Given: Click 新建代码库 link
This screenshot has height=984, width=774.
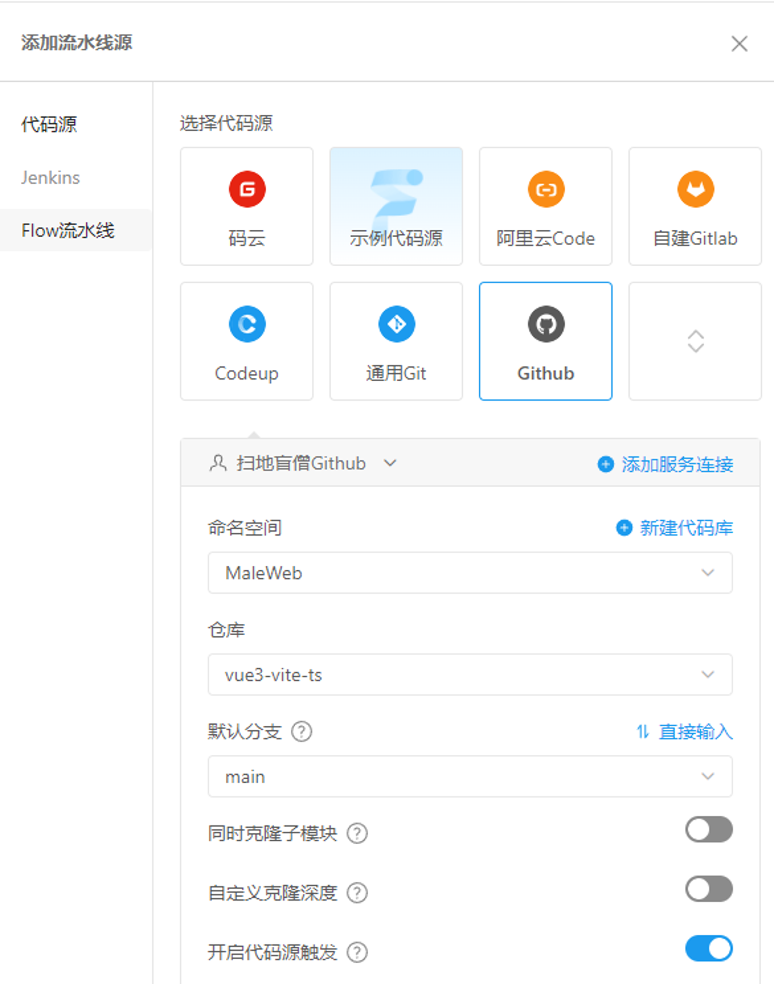Looking at the screenshot, I should tap(686, 528).
